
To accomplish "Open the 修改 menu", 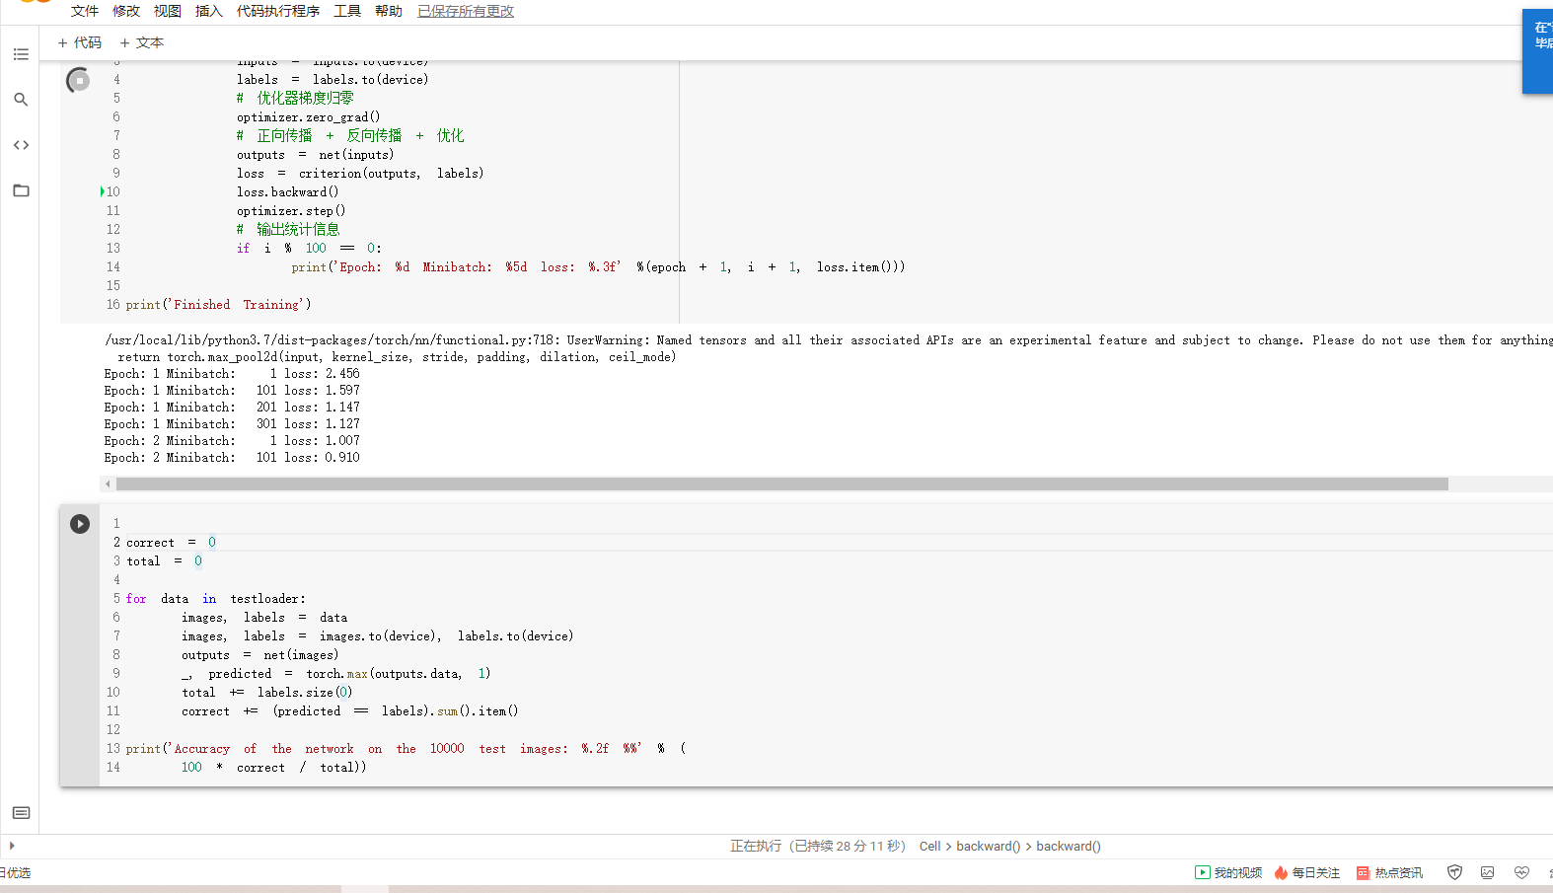I will point(126,11).
